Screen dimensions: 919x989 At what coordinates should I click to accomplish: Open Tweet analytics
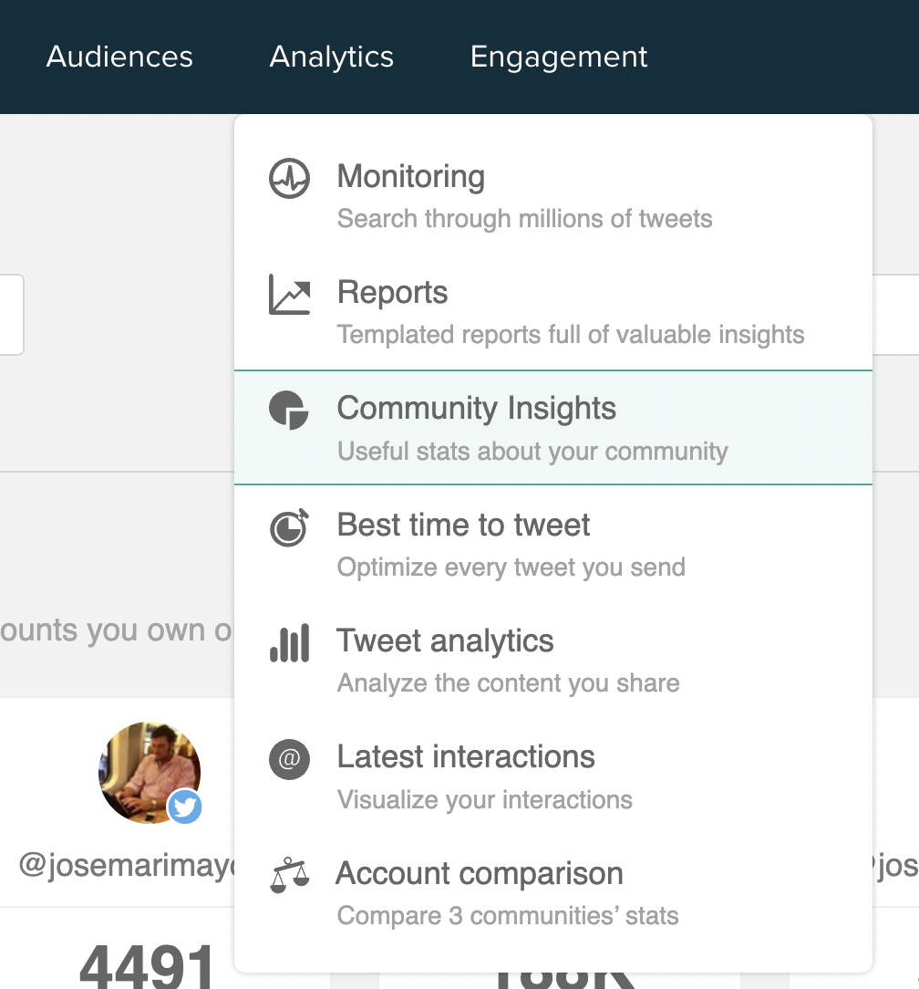(x=445, y=640)
